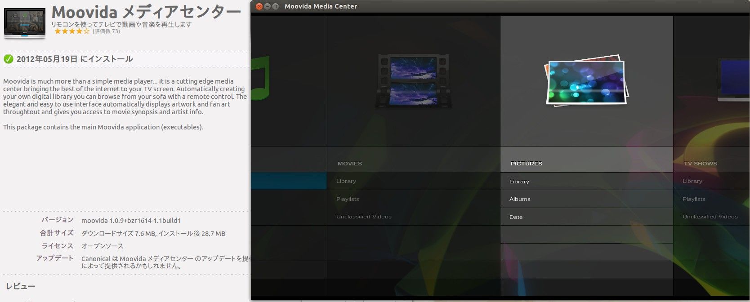Image resolution: width=750 pixels, height=302 pixels.
Task: Click the 合計サイズ label
Action: pos(57,233)
